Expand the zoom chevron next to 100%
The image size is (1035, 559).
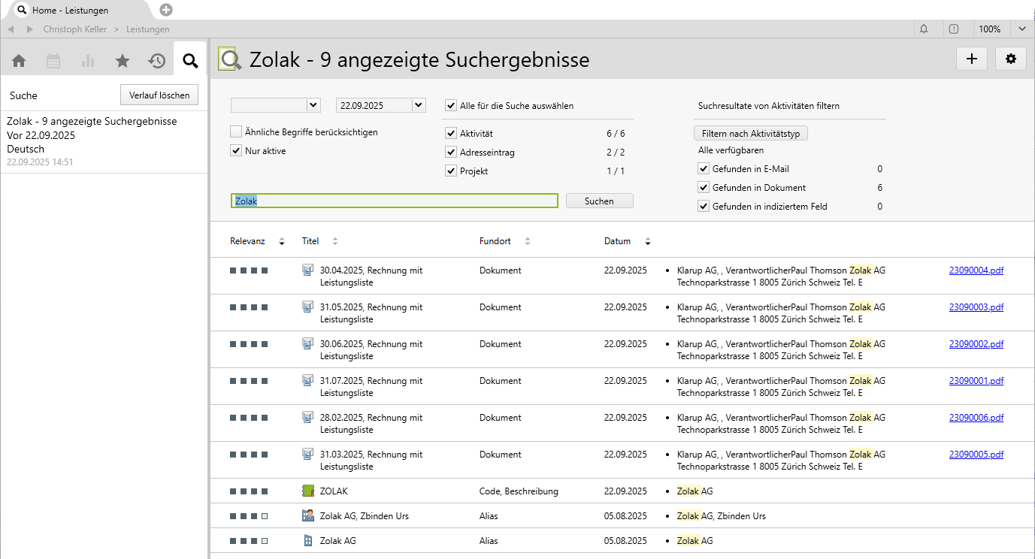point(1022,29)
